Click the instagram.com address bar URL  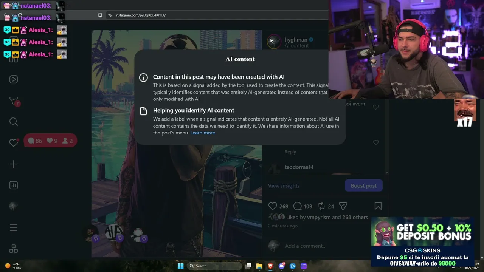point(141,15)
